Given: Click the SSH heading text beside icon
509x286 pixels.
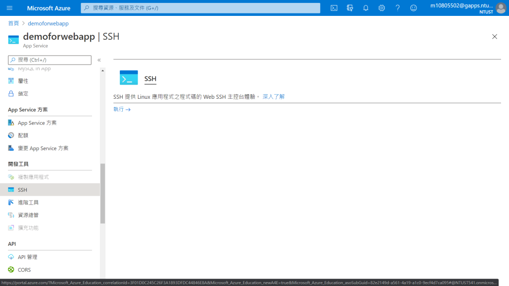Looking at the screenshot, I should (x=150, y=78).
